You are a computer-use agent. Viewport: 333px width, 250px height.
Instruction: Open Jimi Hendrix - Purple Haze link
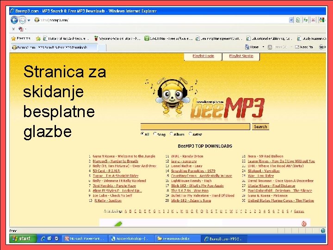click(x=114, y=186)
